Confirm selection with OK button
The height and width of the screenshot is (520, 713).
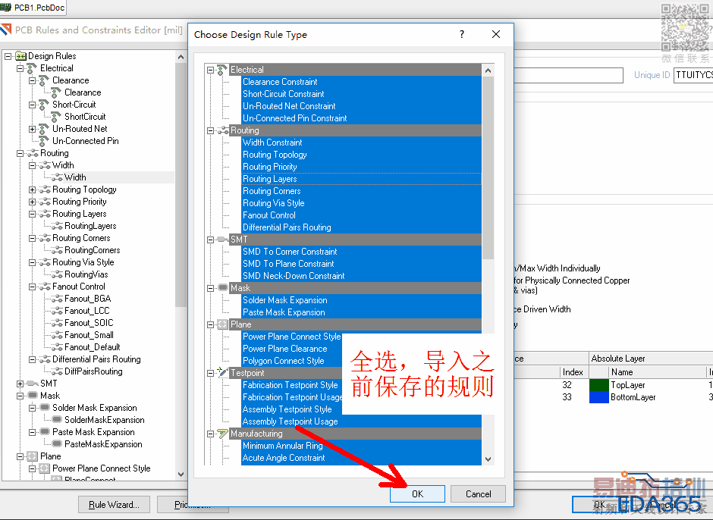(x=417, y=493)
